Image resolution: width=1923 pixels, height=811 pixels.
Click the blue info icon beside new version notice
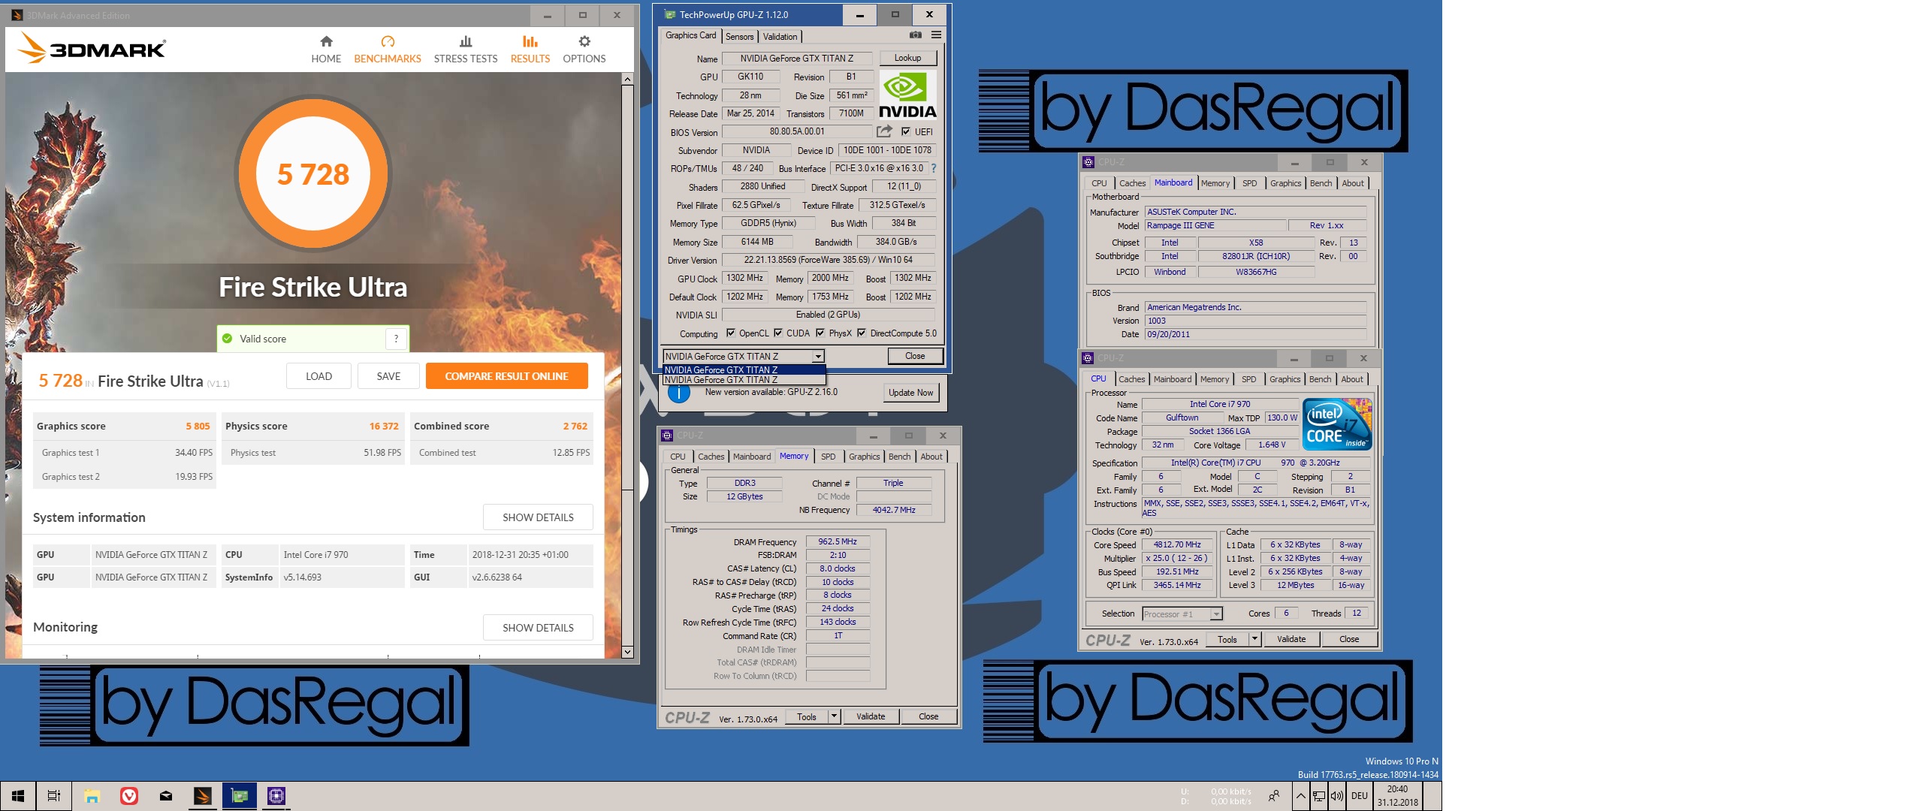[x=679, y=393]
